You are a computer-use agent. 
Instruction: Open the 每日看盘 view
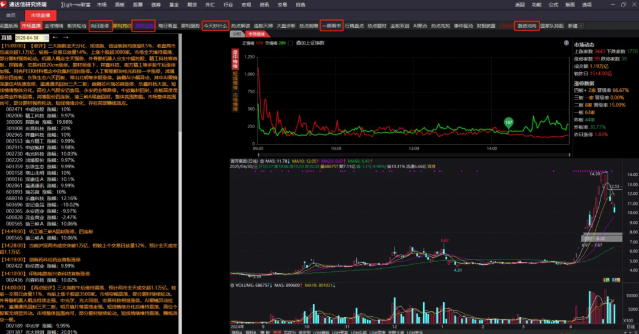pos(167,25)
